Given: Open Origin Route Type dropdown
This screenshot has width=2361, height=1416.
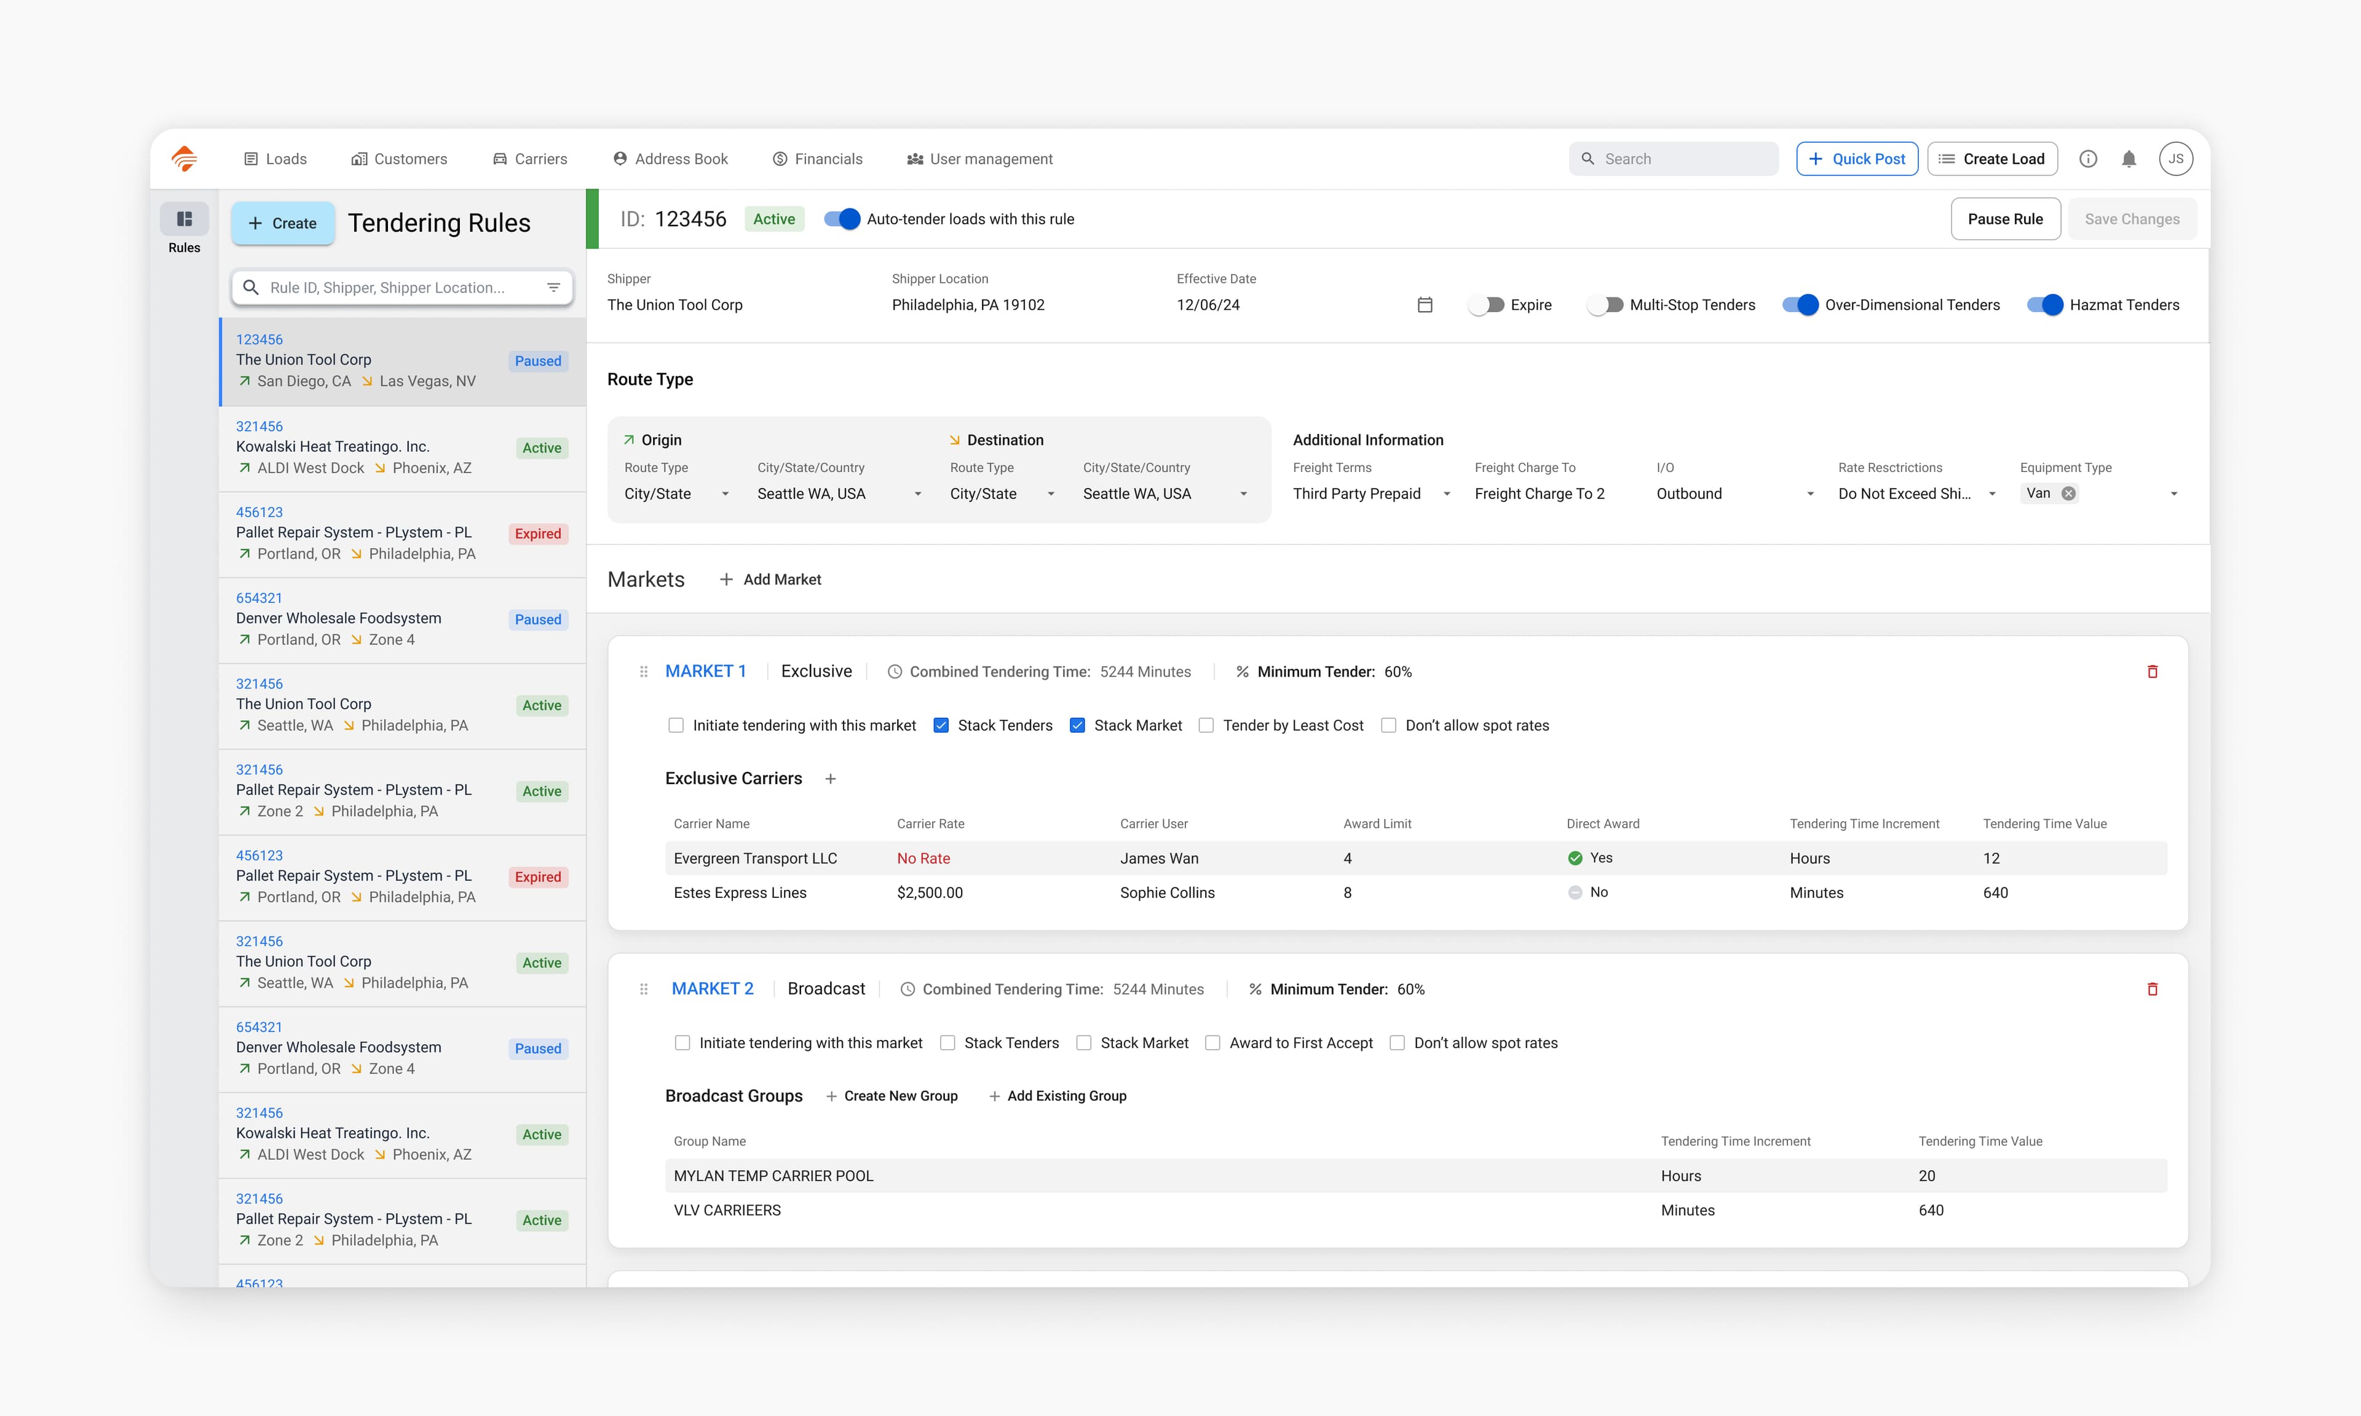Looking at the screenshot, I should pyautogui.click(x=679, y=494).
